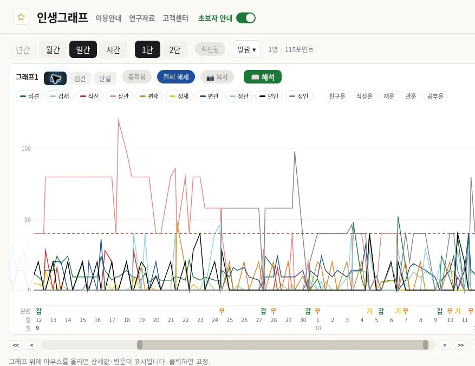Toggle the 식신 legend series

point(89,96)
